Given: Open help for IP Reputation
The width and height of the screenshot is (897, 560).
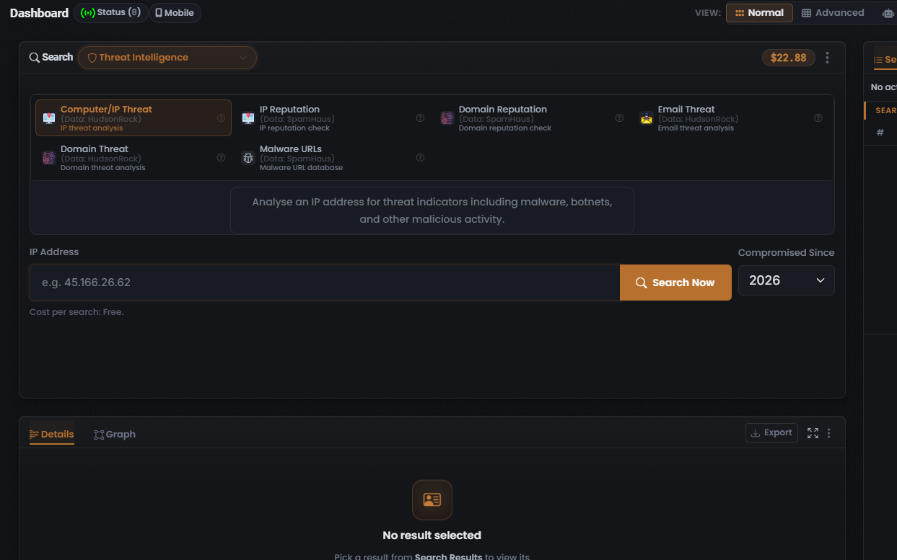Looking at the screenshot, I should click(x=420, y=118).
